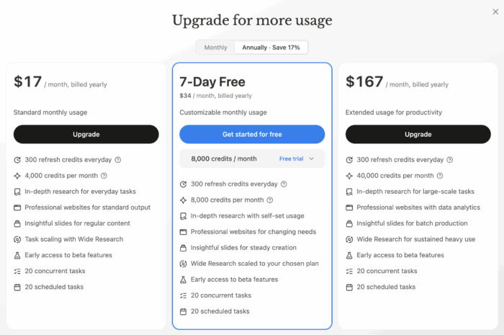Upgrade to the $167 per month plan

click(418, 134)
